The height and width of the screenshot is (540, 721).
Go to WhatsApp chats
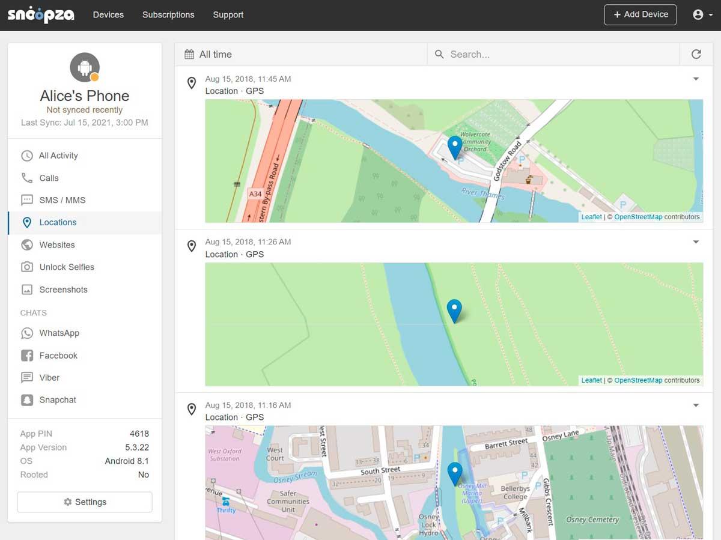coord(59,333)
